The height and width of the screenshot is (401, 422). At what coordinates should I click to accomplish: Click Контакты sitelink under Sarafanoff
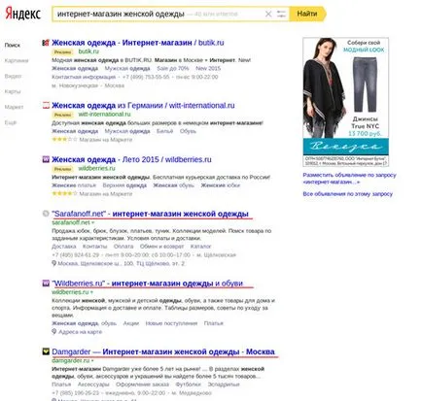pos(94,247)
